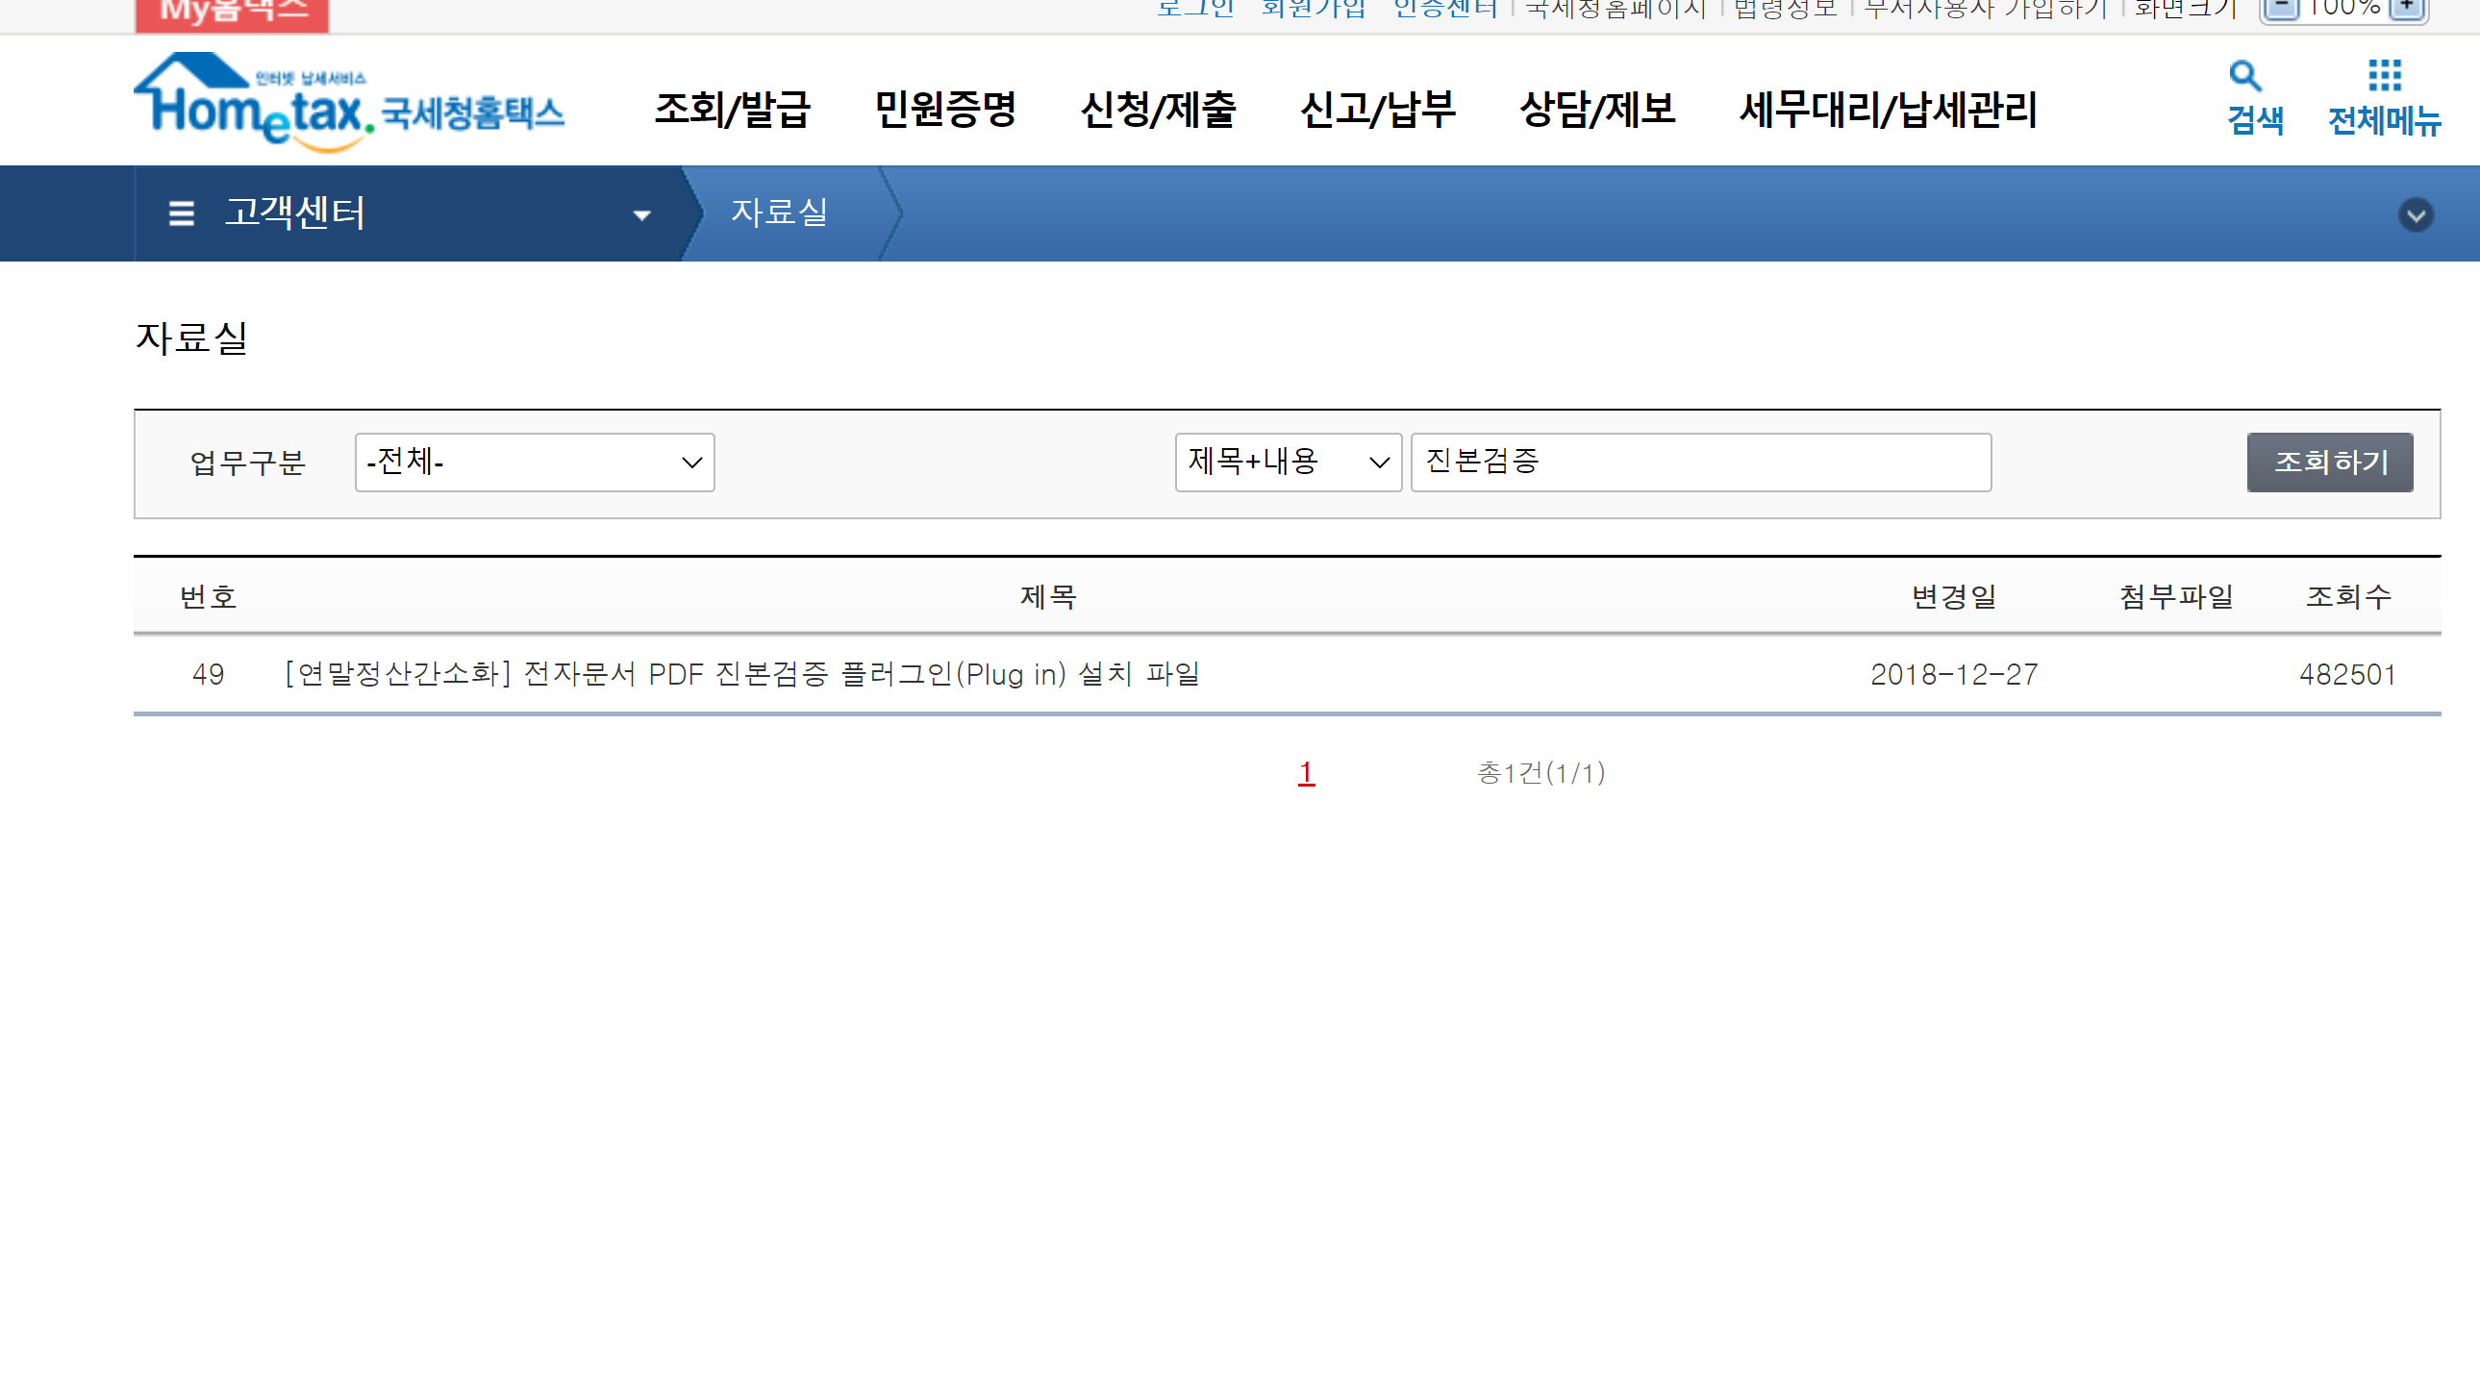2480x1376 pixels.
Task: Expand the 고객센터 menu arrow
Action: 641,214
